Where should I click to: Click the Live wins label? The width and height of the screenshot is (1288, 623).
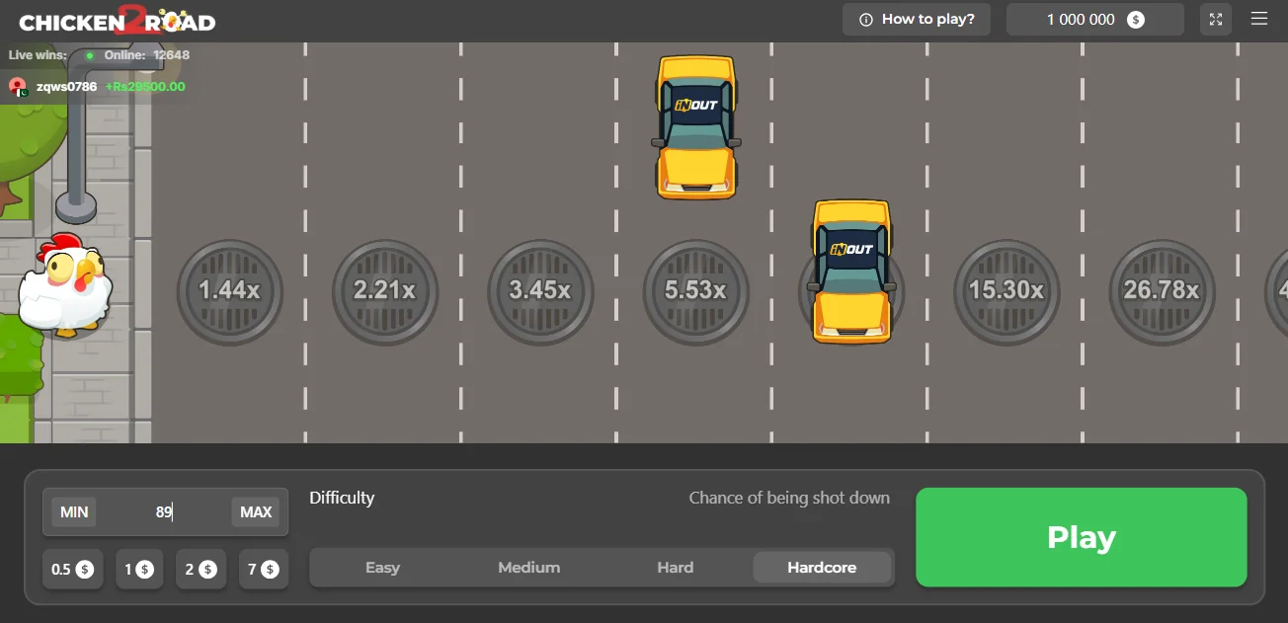click(38, 55)
